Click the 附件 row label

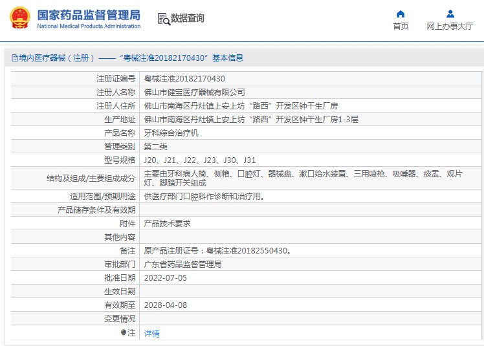point(127,224)
